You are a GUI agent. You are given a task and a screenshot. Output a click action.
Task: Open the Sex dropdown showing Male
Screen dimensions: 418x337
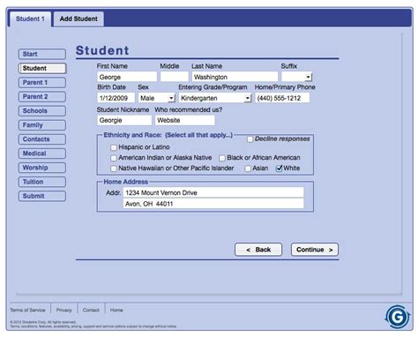(157, 98)
